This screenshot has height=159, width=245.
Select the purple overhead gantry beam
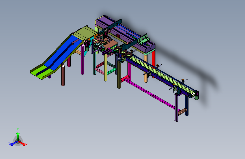coord(125,34)
